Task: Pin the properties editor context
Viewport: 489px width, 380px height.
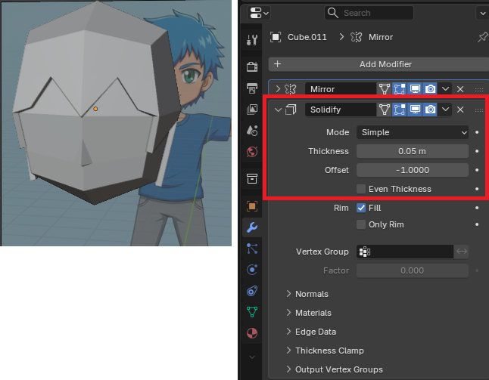Action: (x=481, y=37)
